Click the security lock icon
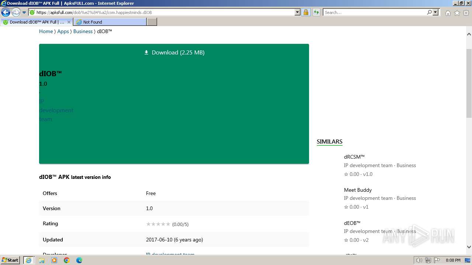 pos(306,13)
